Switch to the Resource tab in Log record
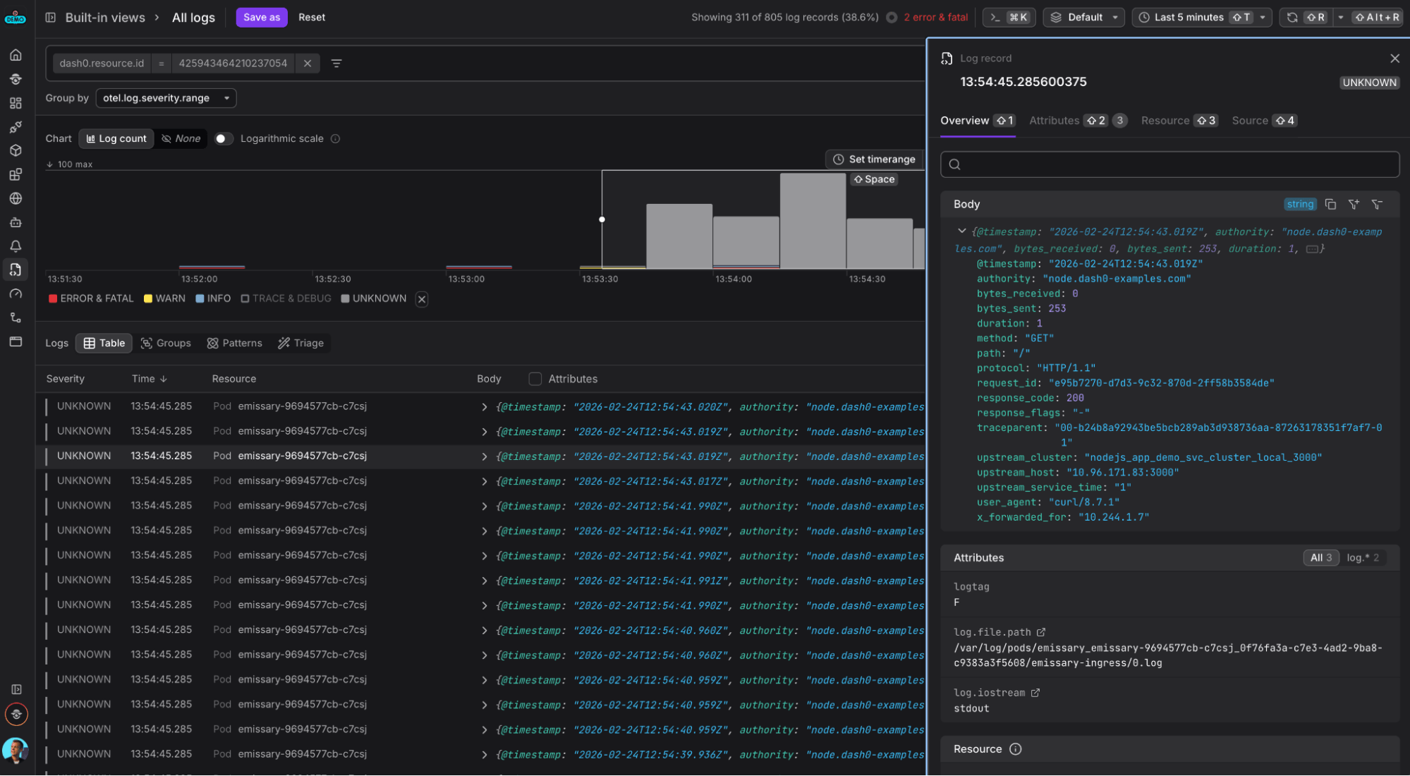 [1179, 121]
